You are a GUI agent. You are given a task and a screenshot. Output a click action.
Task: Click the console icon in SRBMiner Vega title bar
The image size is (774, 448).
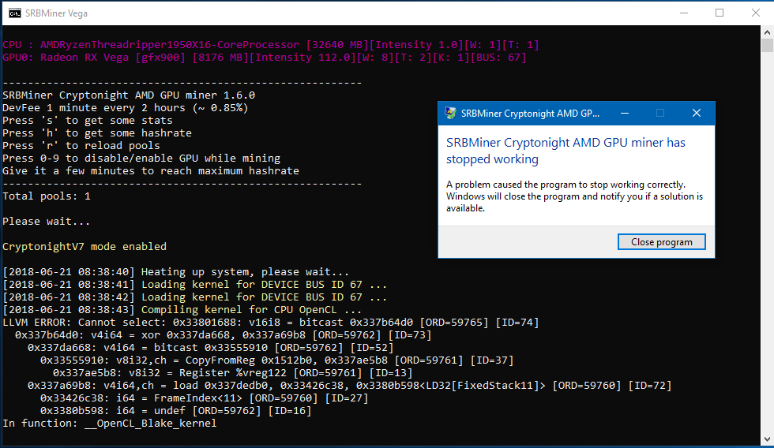(15, 13)
